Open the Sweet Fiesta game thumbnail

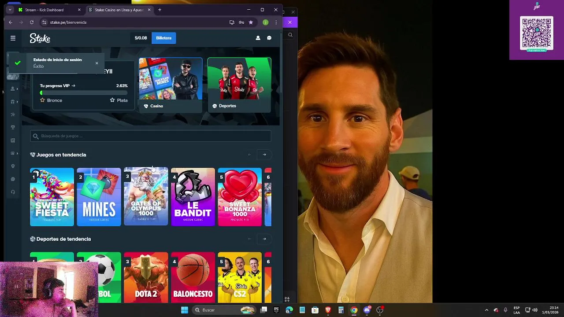click(x=52, y=197)
